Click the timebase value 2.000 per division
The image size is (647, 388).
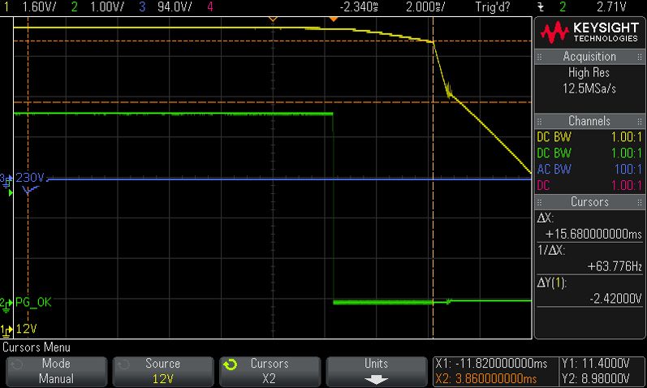[x=425, y=6]
